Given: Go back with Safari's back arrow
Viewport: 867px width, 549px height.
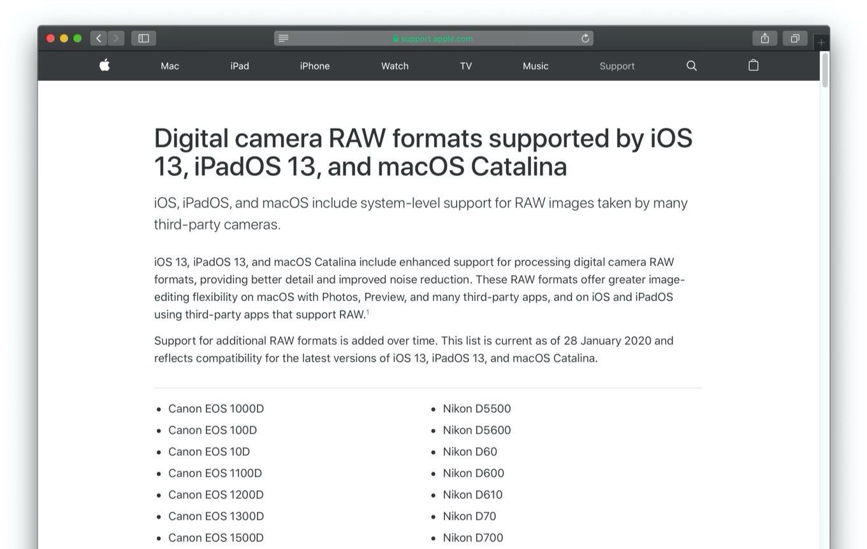Looking at the screenshot, I should pos(98,38).
